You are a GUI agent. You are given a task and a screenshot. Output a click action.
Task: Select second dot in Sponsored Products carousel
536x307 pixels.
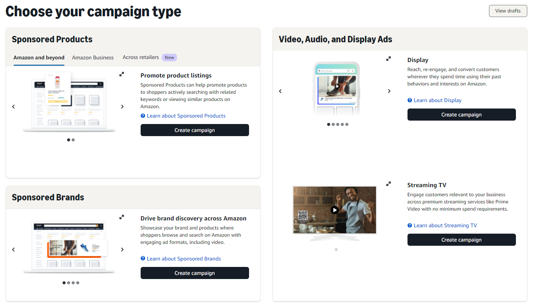point(73,140)
